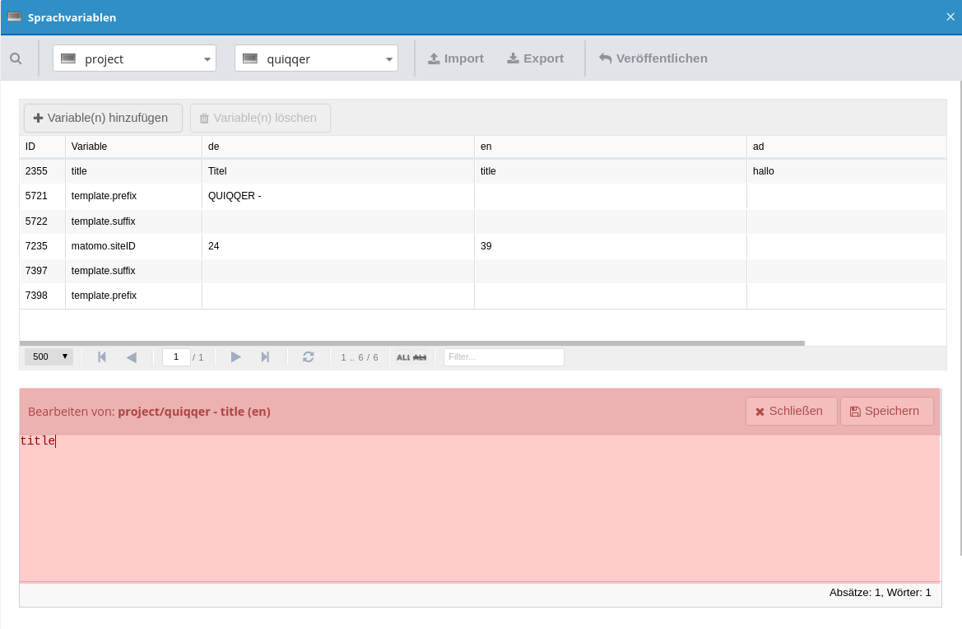962x629 pixels.
Task: Focus the Filter text field
Action: point(504,356)
